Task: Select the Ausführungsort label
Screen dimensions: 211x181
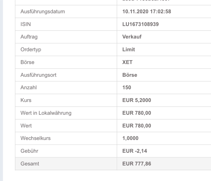Action: (38, 75)
